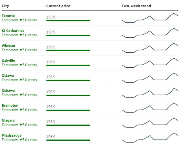183x144 pixels.
Task: Open the Toronto city link
Action: coord(8,16)
